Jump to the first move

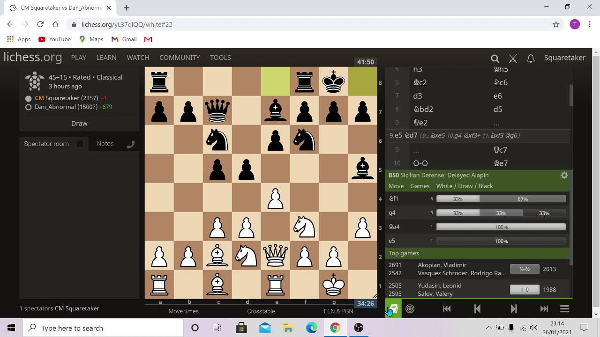click(x=447, y=309)
